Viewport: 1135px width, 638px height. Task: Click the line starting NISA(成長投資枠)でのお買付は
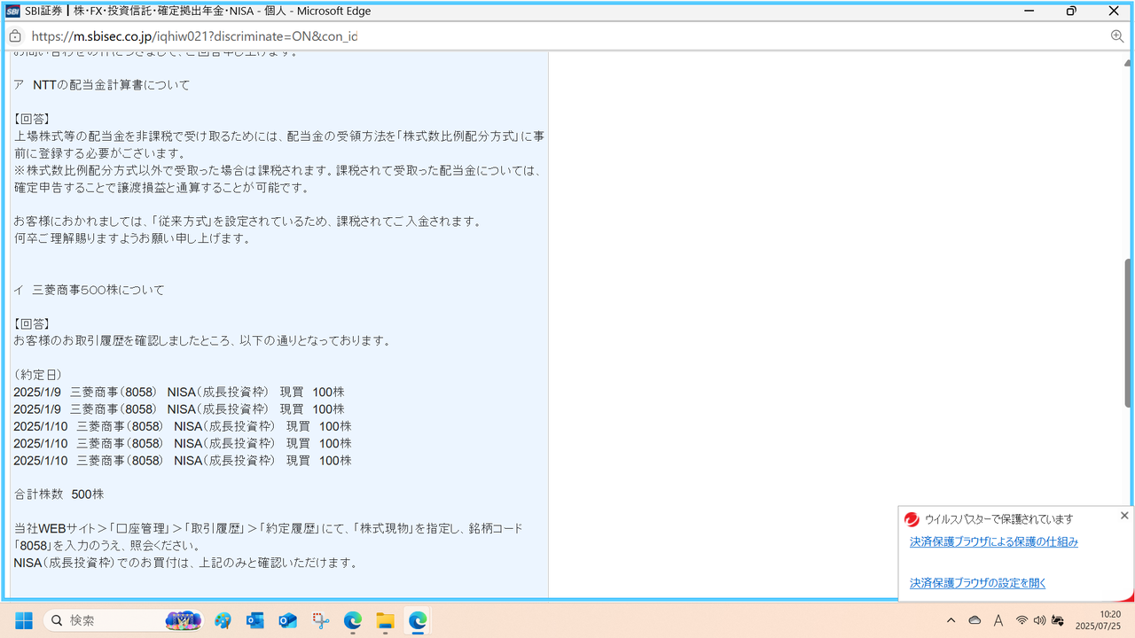point(185,563)
